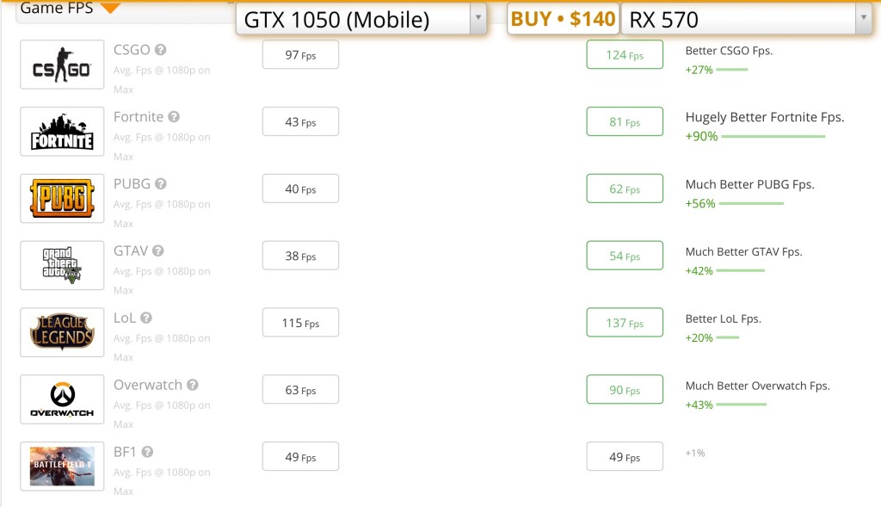Viewport: 881px width, 507px height.
Task: Expand the Game FPS section arrow
Action: tap(110, 9)
